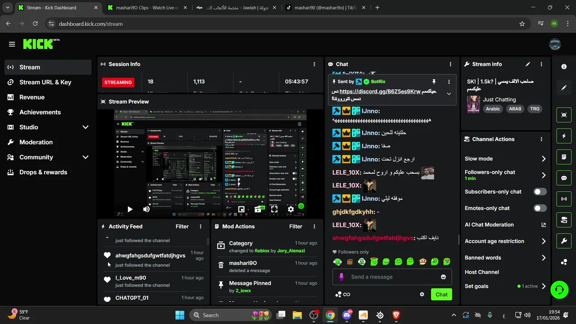
Task: Expand Banned words settings
Action: pos(544,258)
